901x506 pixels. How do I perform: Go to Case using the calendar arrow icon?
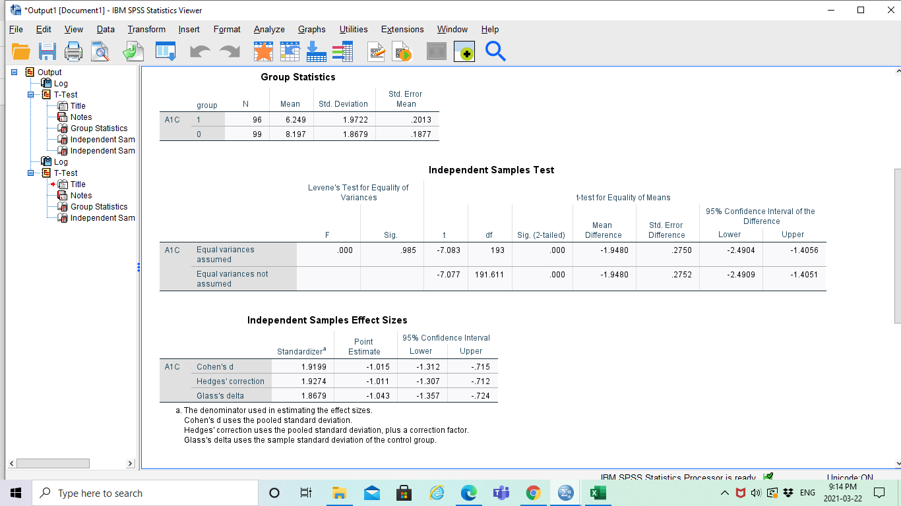(x=290, y=51)
